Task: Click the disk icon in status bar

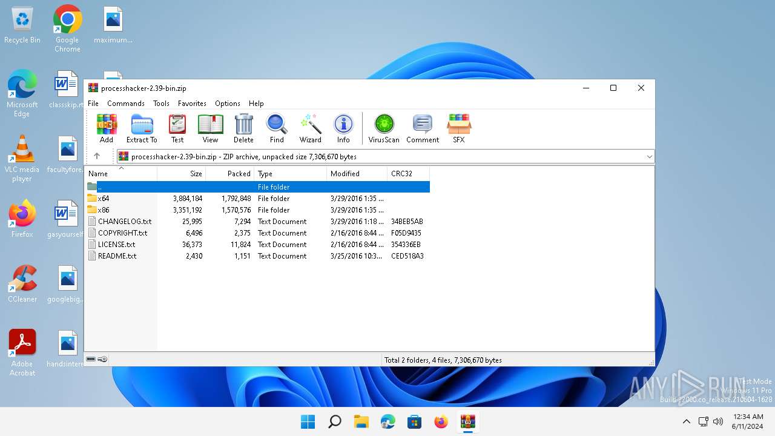Action: point(91,359)
